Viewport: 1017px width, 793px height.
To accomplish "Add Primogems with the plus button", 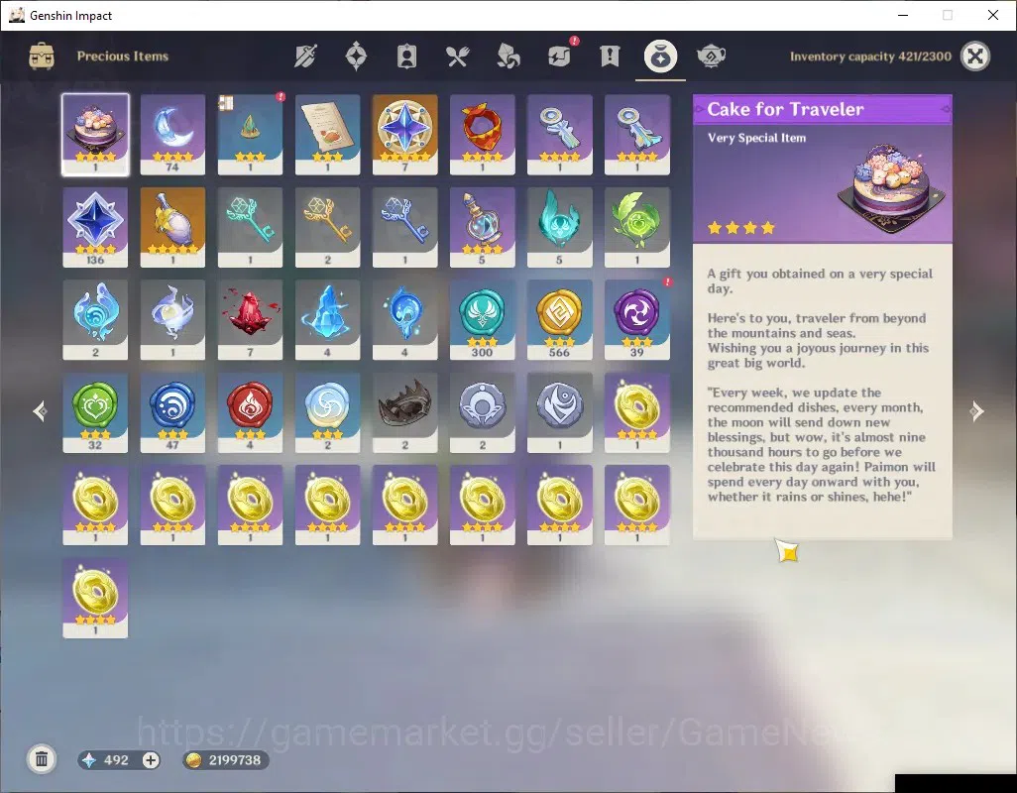I will coord(151,760).
